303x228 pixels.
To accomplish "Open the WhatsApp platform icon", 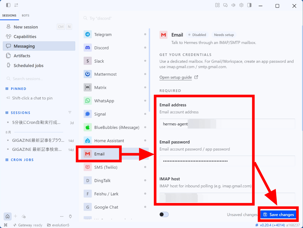I will pyautogui.click(x=88, y=101).
